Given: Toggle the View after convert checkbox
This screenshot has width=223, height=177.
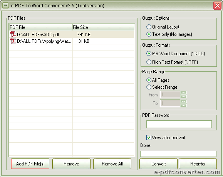Looking at the screenshot, I should click(x=149, y=138).
